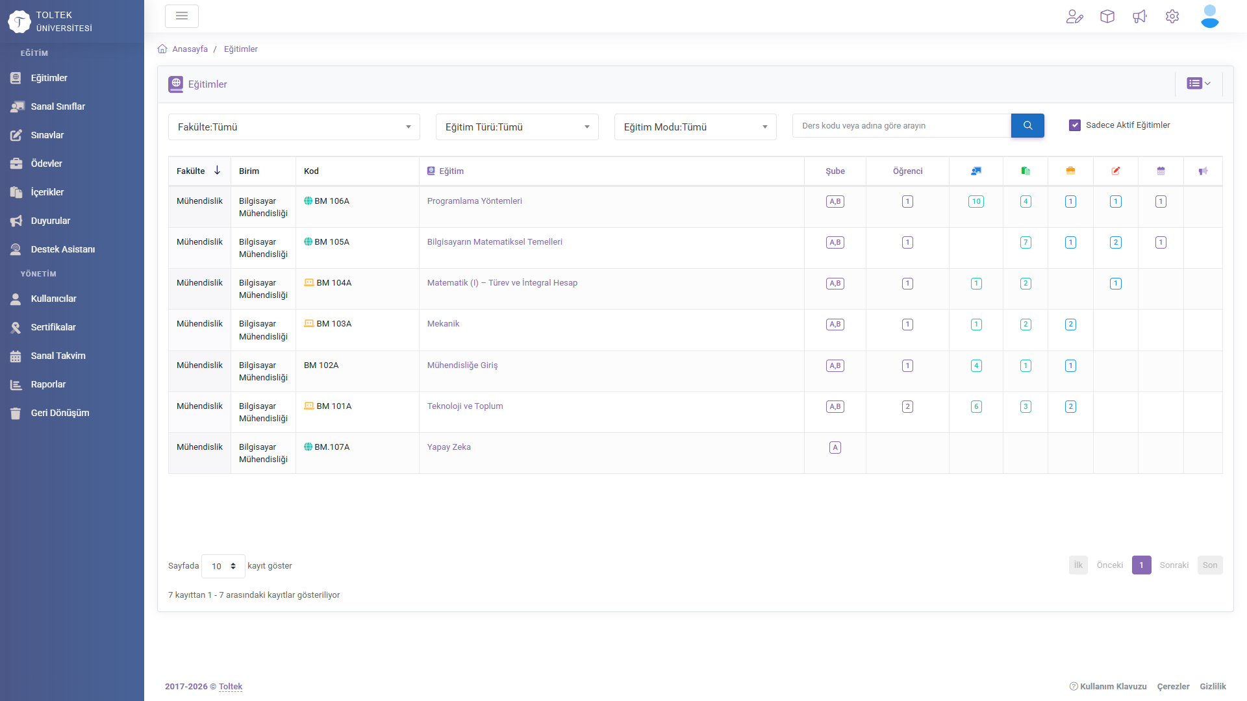Click the announcements column header icon
Image resolution: width=1247 pixels, height=701 pixels.
coord(1203,171)
